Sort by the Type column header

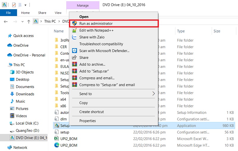[x=181, y=31]
